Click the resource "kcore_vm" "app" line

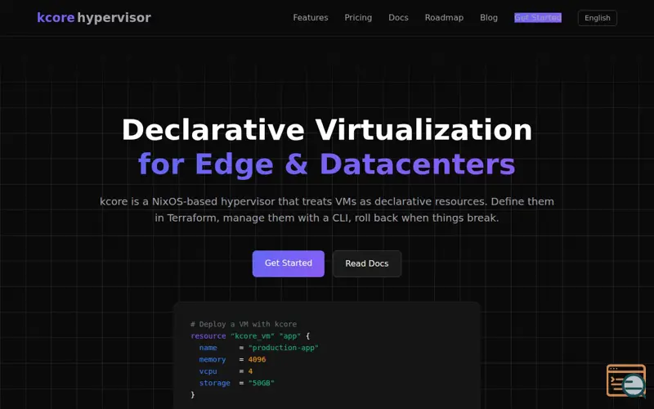(250, 336)
